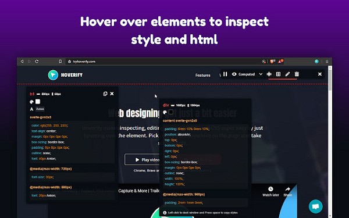Click the h1 tag label
Image resolution: width=349 pixels, height=218 pixels.
click(x=32, y=94)
